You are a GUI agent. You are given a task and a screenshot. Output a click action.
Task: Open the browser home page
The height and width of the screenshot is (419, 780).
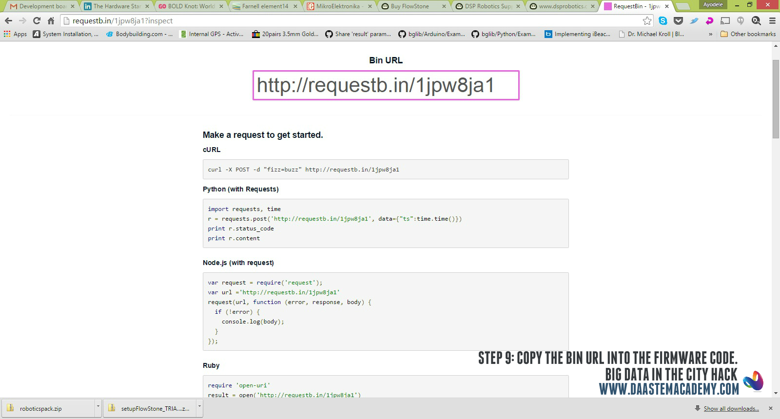coord(51,21)
